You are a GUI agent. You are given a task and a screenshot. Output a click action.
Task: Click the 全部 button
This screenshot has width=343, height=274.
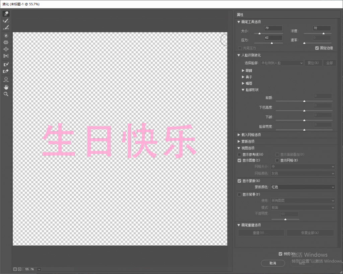click(x=330, y=63)
